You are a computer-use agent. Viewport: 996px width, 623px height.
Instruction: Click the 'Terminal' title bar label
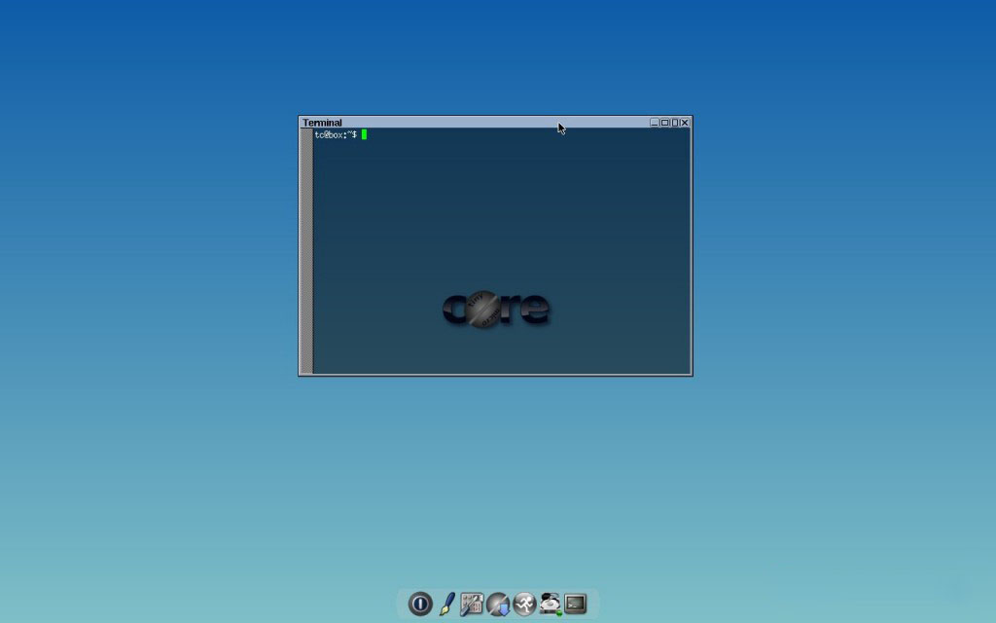pos(322,123)
